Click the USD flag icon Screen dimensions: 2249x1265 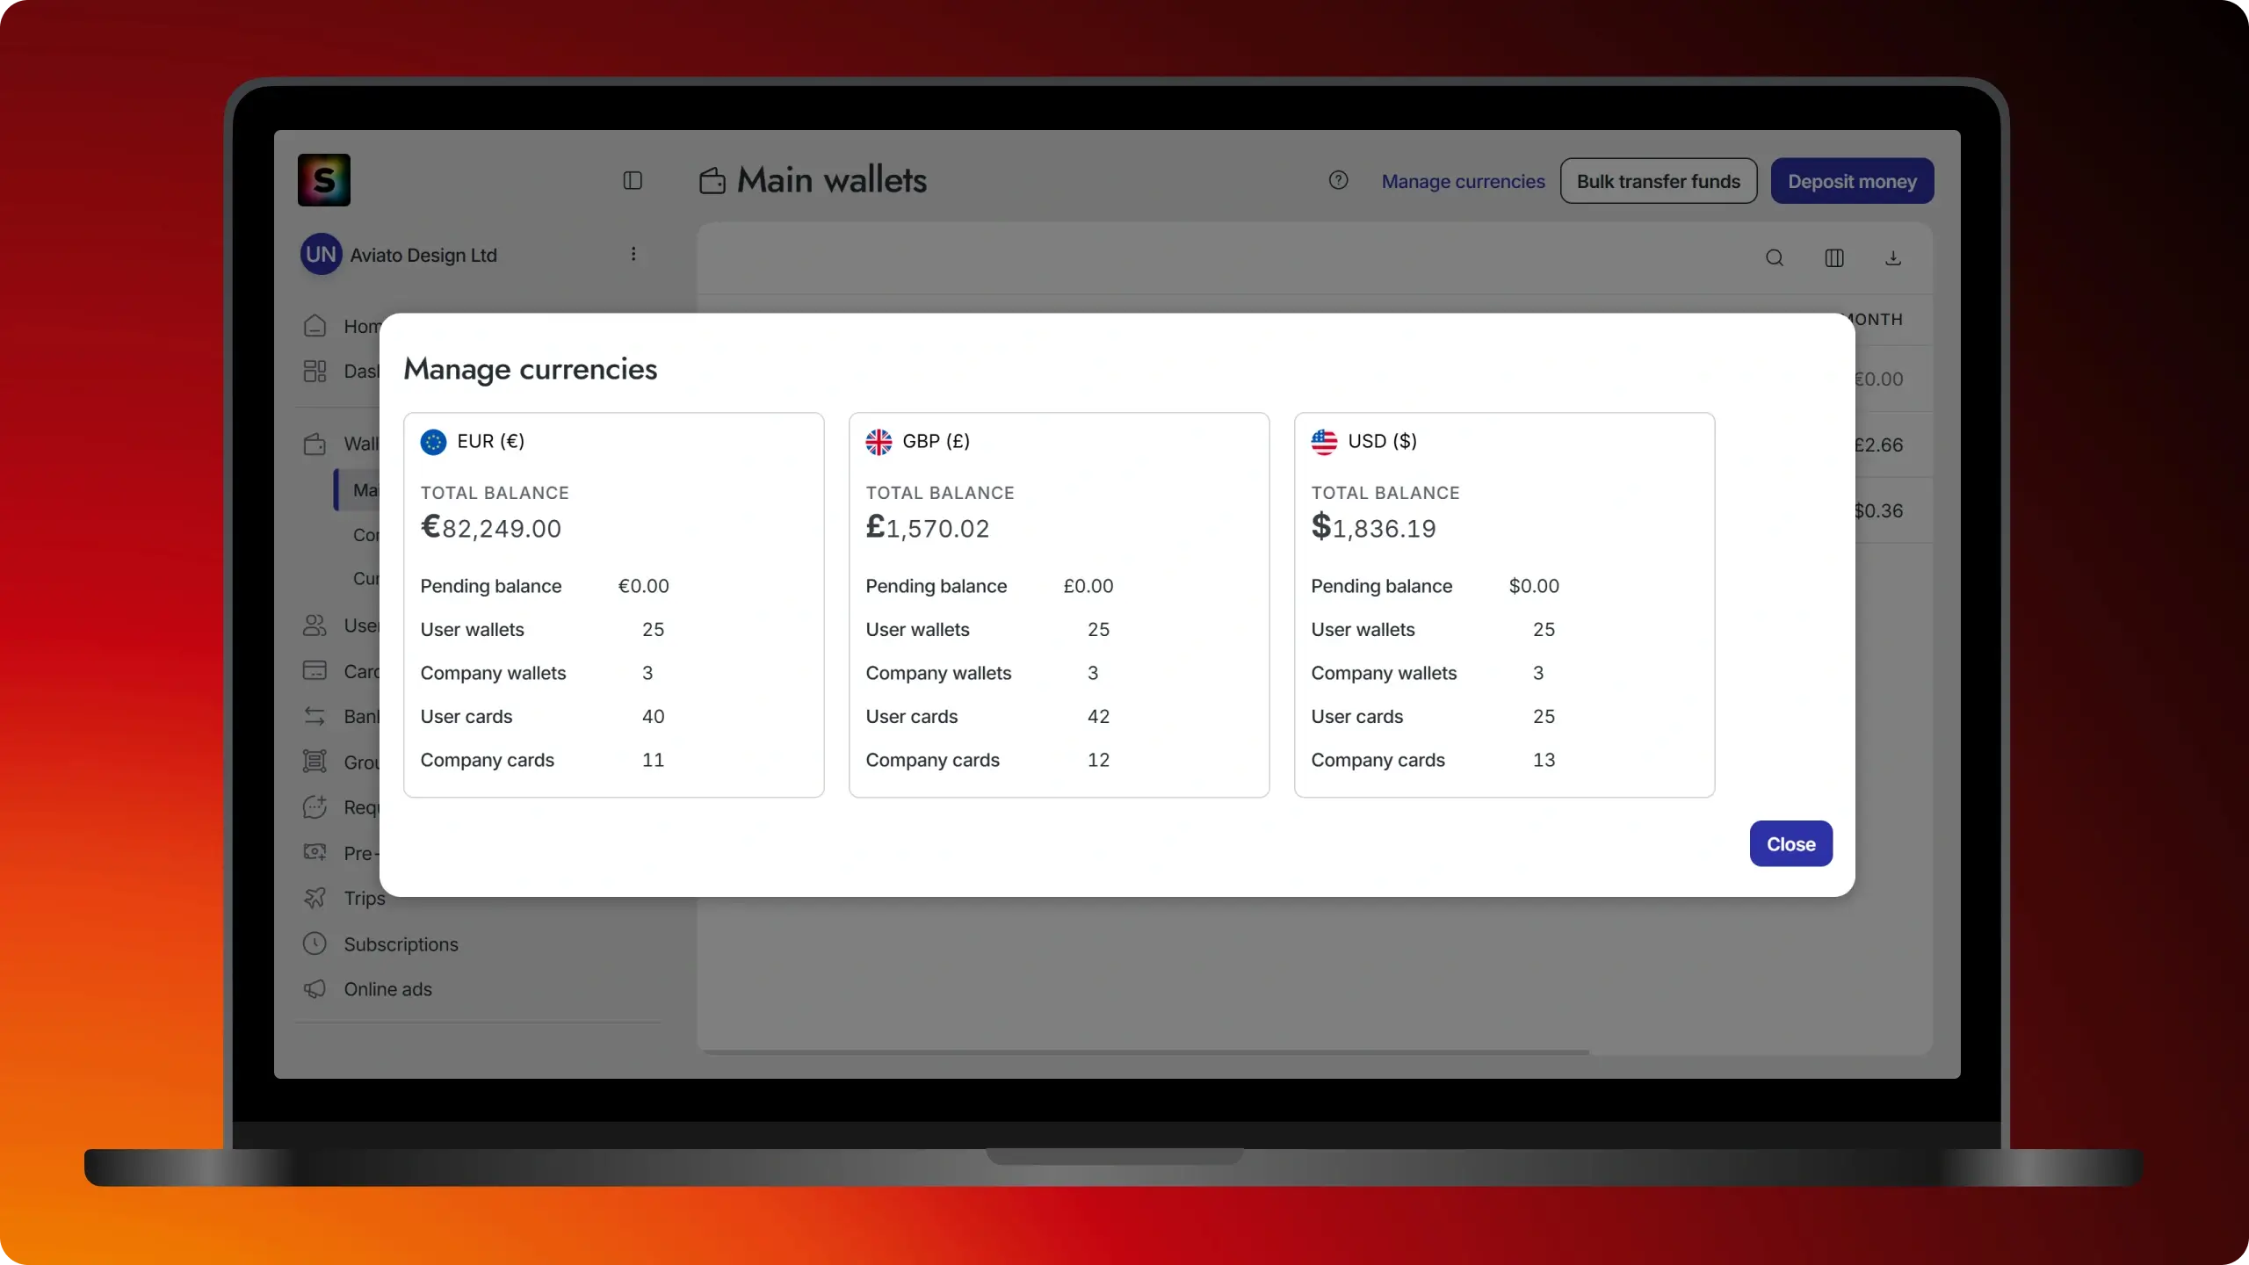click(1324, 441)
